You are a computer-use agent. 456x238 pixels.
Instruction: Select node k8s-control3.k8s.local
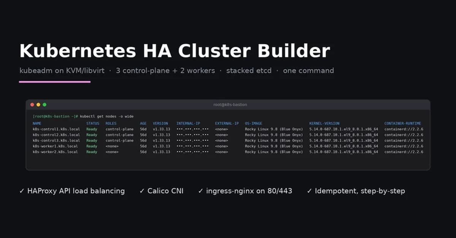tap(56, 141)
